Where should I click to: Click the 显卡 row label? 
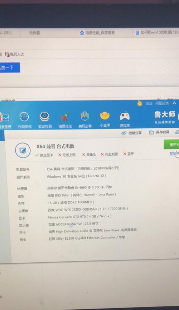tap(22, 218)
